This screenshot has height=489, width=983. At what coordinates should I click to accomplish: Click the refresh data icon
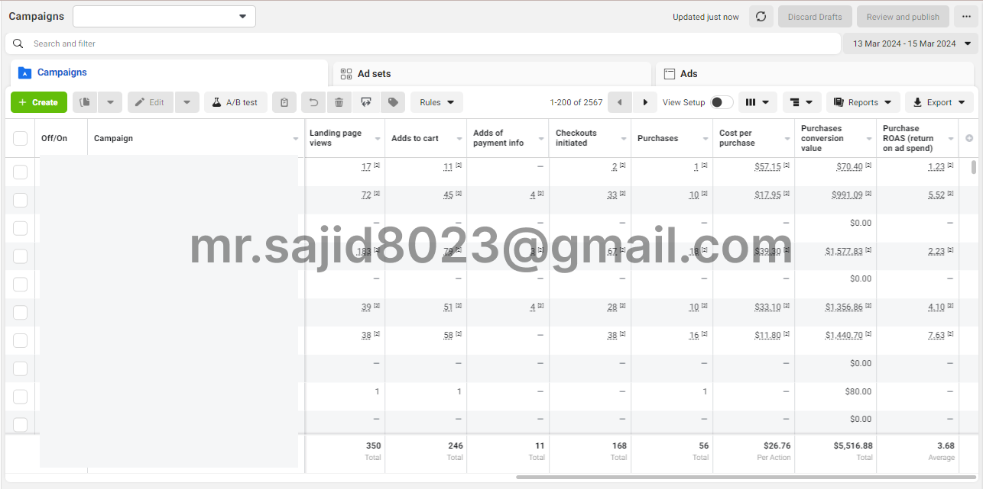(x=761, y=17)
